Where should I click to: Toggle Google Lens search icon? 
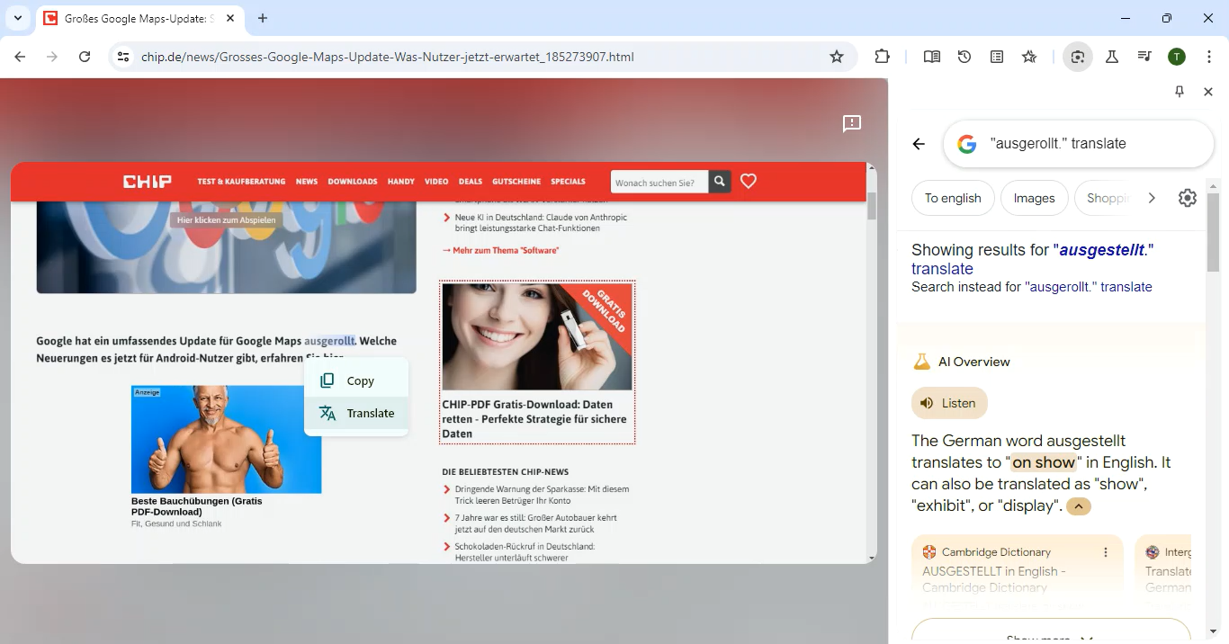(1078, 57)
